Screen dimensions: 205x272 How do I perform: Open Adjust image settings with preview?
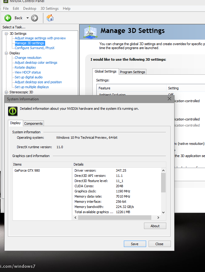click(40, 38)
